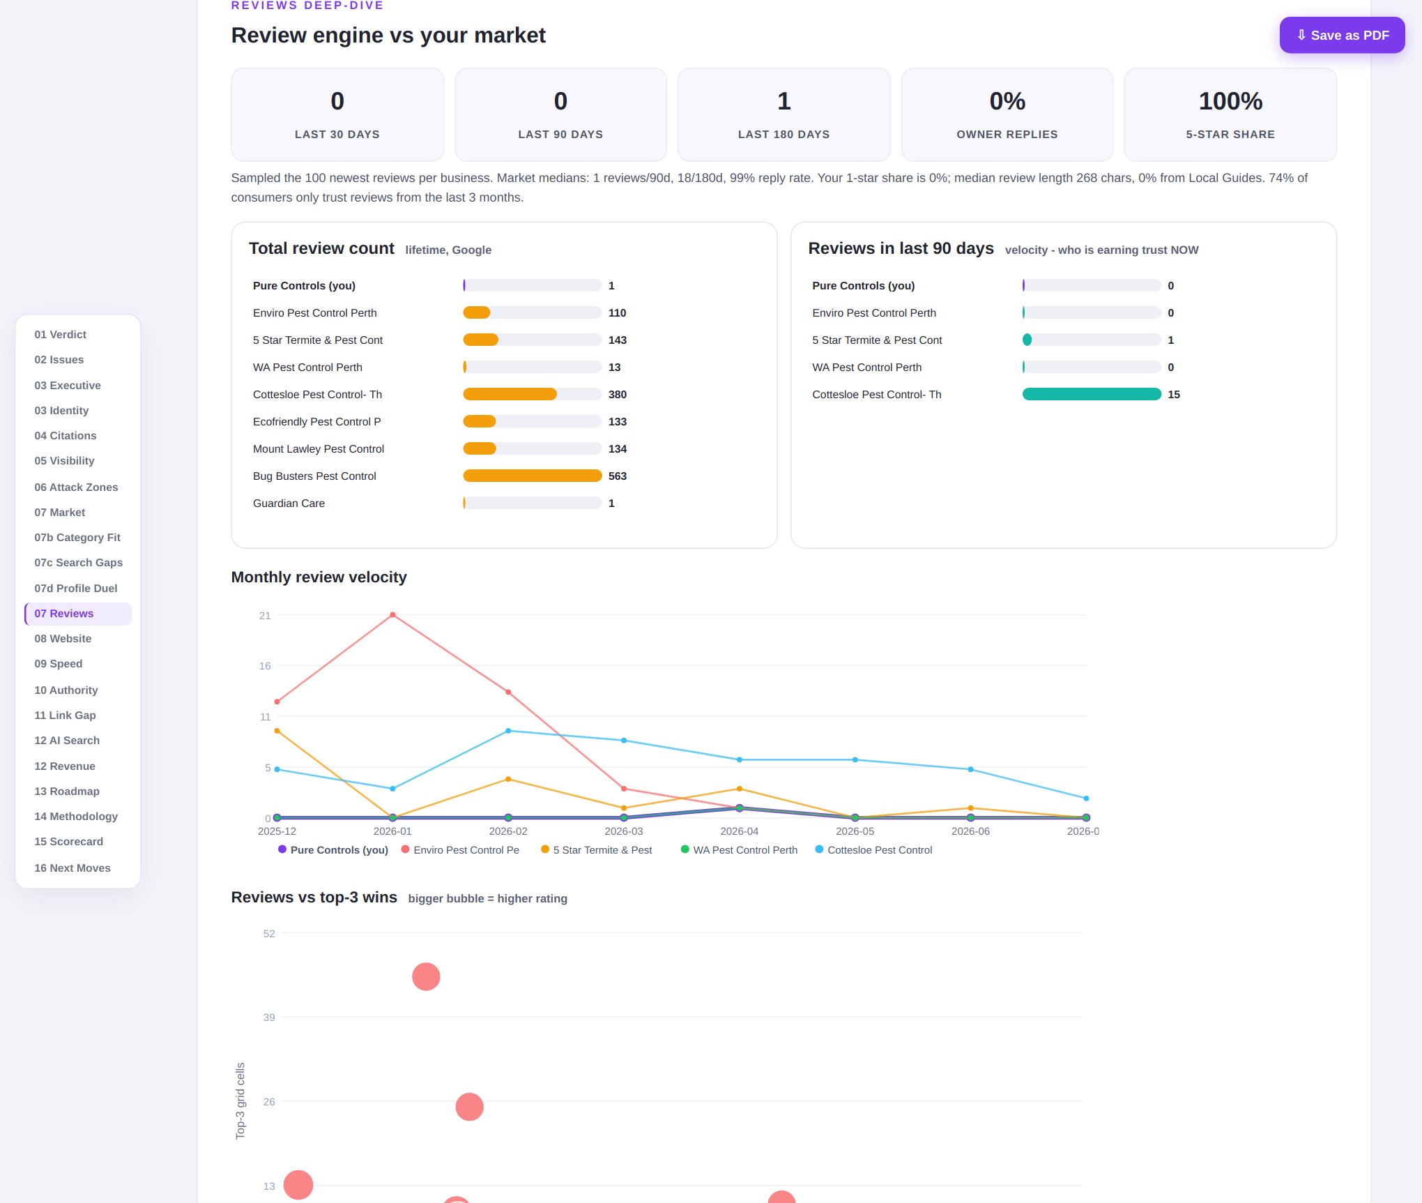Open 06 Attack Zones section
Image resolution: width=1422 pixels, height=1203 pixels.
[77, 487]
